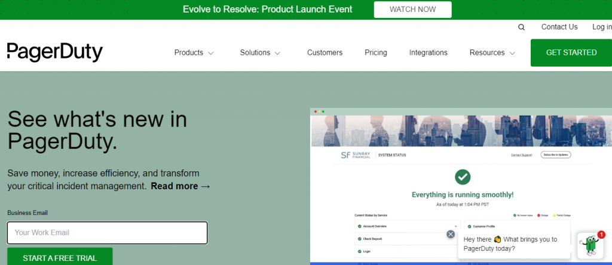Open Integrations from the navigation bar
Viewport: 612px width, 265px height.
tap(428, 53)
